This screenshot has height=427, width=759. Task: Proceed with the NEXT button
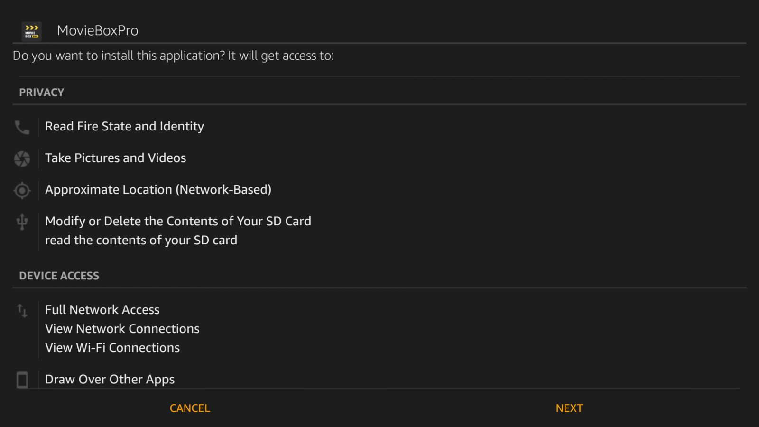(x=569, y=408)
